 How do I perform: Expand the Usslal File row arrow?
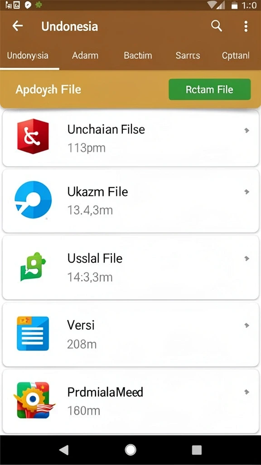pos(246,258)
